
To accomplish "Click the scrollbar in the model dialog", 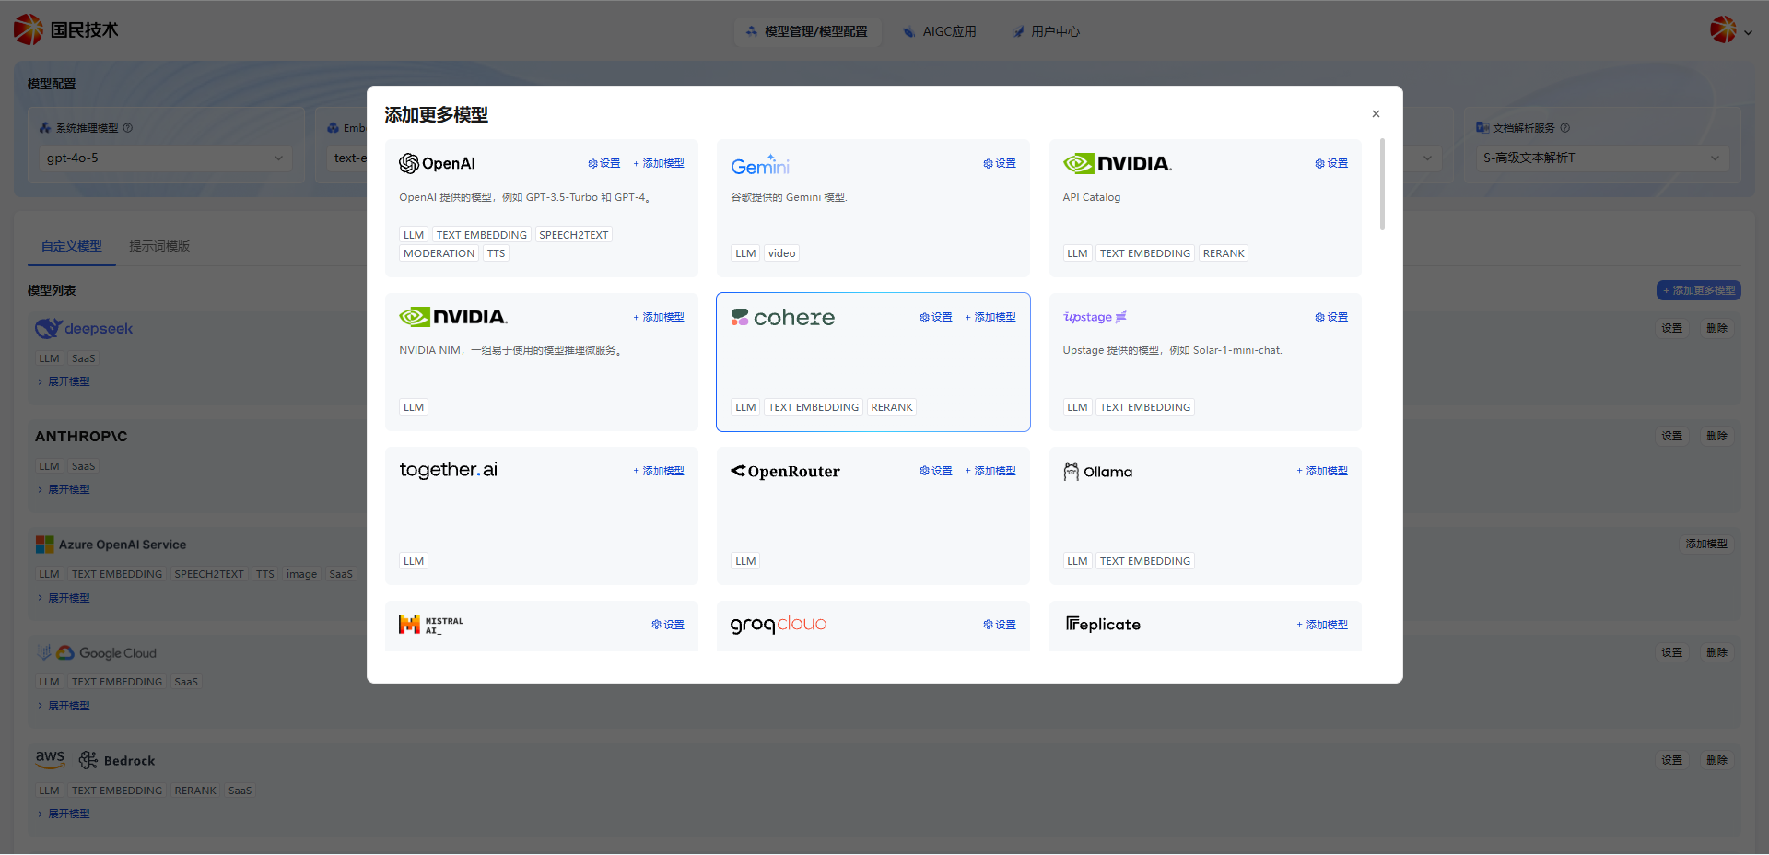I will click(x=1382, y=184).
